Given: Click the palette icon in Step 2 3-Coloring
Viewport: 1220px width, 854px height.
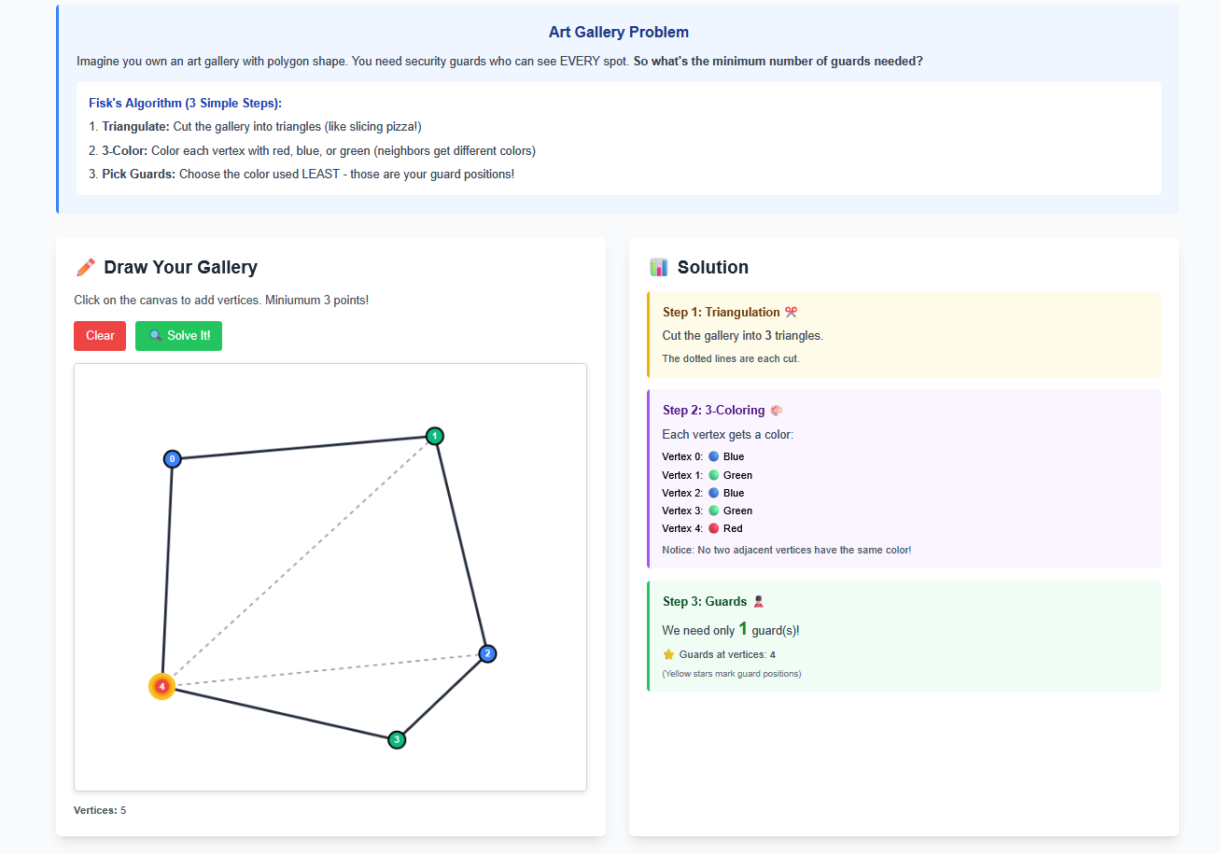Looking at the screenshot, I should tap(777, 411).
